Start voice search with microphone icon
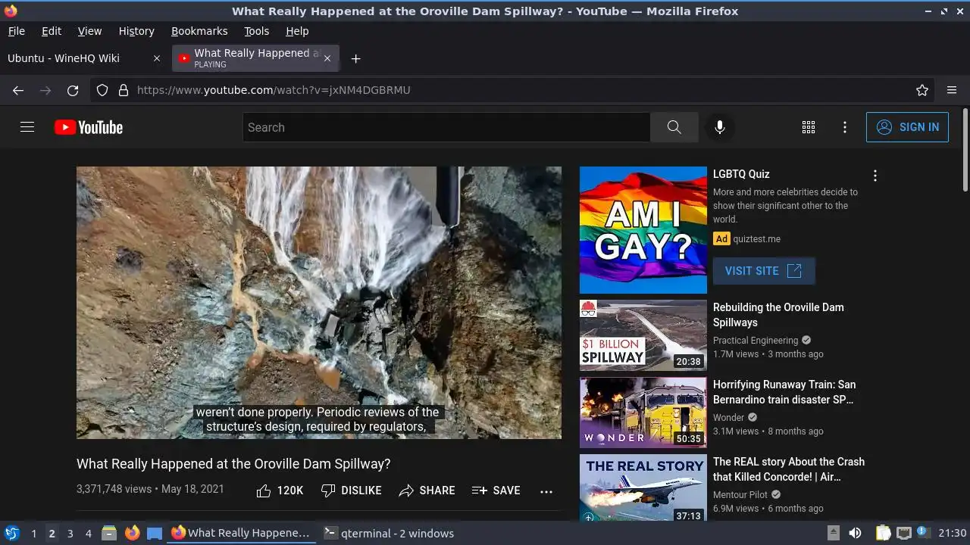 pos(720,127)
